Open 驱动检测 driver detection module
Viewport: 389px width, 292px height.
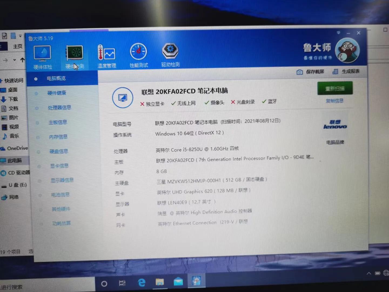click(x=170, y=55)
